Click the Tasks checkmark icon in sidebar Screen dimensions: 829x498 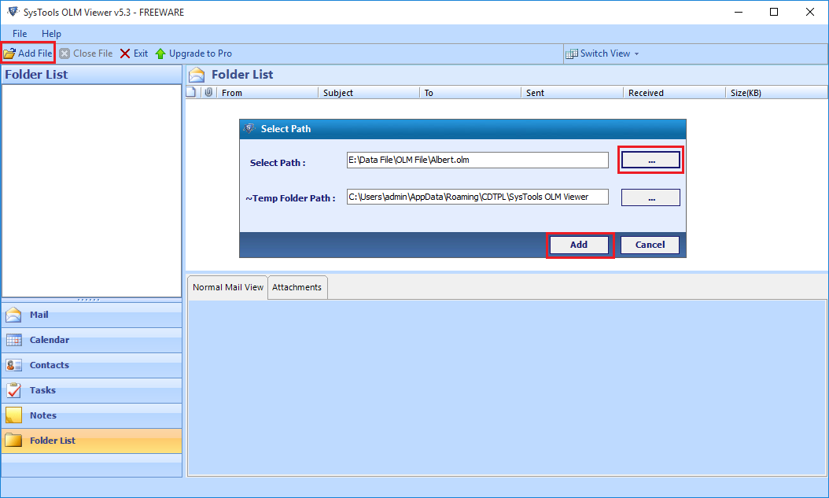(x=13, y=390)
